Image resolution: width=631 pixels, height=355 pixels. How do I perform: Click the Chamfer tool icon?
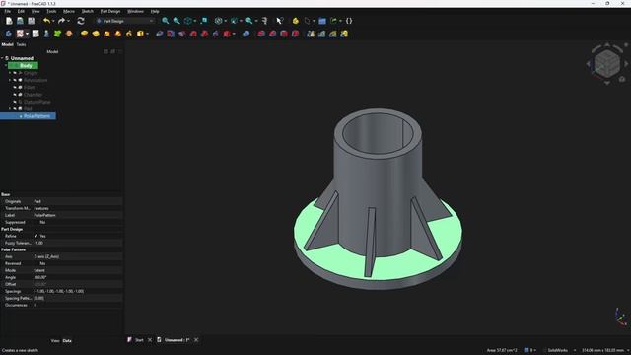[x=272, y=34]
